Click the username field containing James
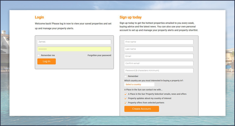The image size is (235, 126). click(74, 42)
